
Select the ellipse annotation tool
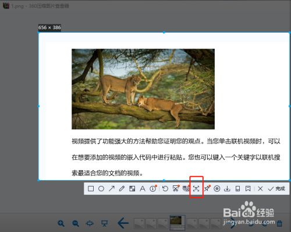coord(101,189)
